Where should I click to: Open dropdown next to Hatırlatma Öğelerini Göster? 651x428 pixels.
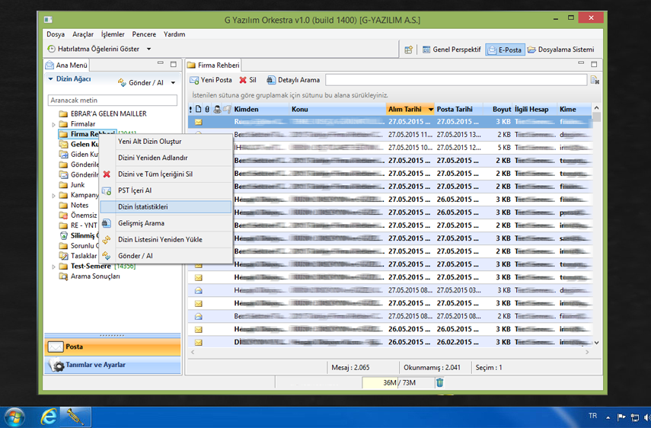coord(148,49)
